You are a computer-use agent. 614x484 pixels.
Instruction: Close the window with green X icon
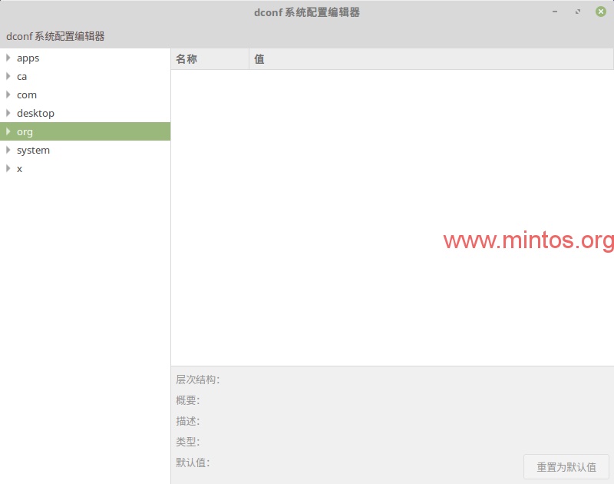click(600, 12)
